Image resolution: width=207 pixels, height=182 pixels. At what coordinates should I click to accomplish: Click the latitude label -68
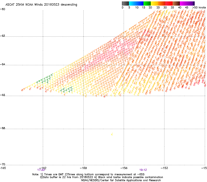pyautogui.click(x=3, y=128)
